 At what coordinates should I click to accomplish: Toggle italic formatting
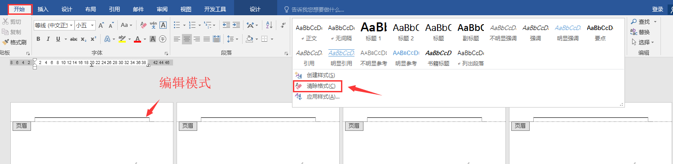click(x=48, y=39)
